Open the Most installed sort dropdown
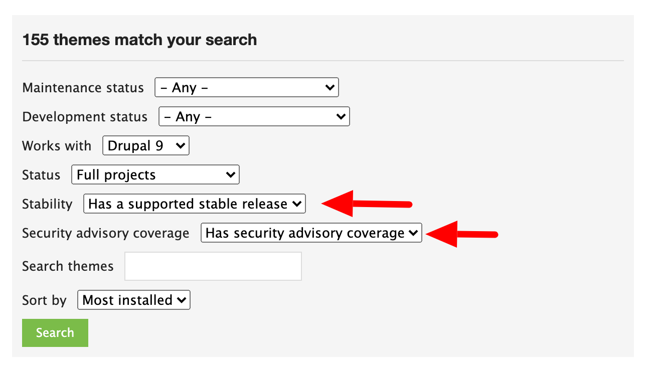This screenshot has width=645, height=366. click(133, 300)
